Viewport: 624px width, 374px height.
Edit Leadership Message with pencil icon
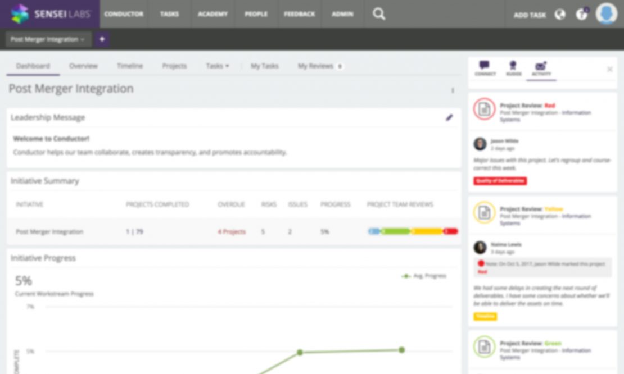pos(449,117)
